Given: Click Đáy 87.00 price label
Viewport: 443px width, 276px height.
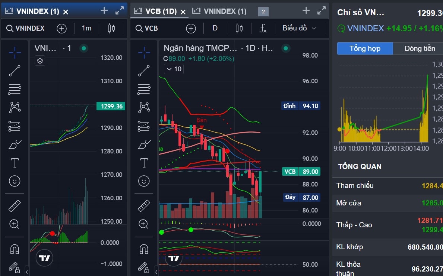Looking at the screenshot, I should pyautogui.click(x=302, y=197).
